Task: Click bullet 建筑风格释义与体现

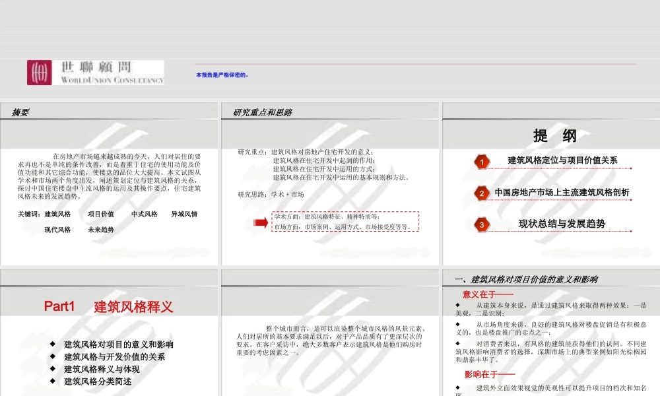Action: point(102,370)
